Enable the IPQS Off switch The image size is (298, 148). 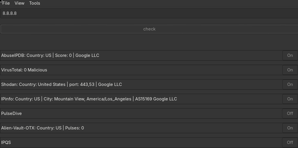[x=290, y=142]
